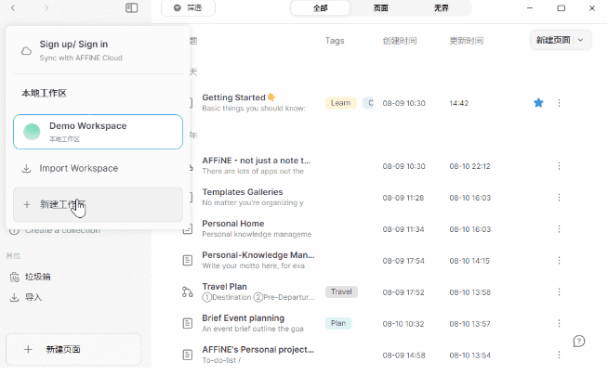Click Sign up/ Sign in option
Screen dimensions: 608x375
click(98, 50)
